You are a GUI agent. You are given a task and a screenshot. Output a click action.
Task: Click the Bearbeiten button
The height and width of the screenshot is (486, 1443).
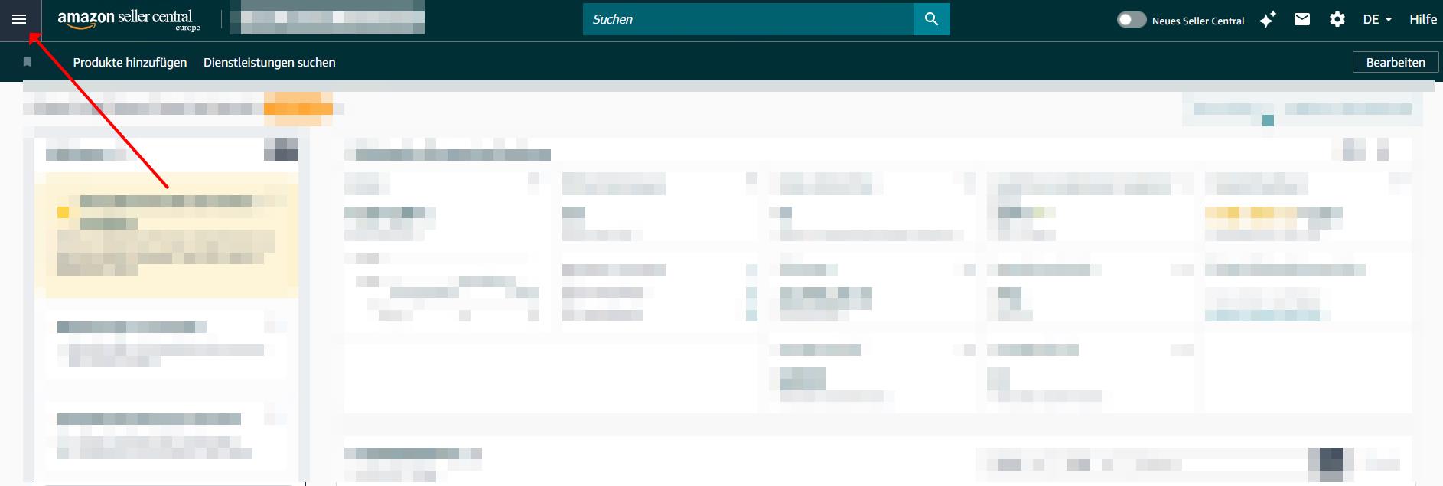(x=1396, y=63)
